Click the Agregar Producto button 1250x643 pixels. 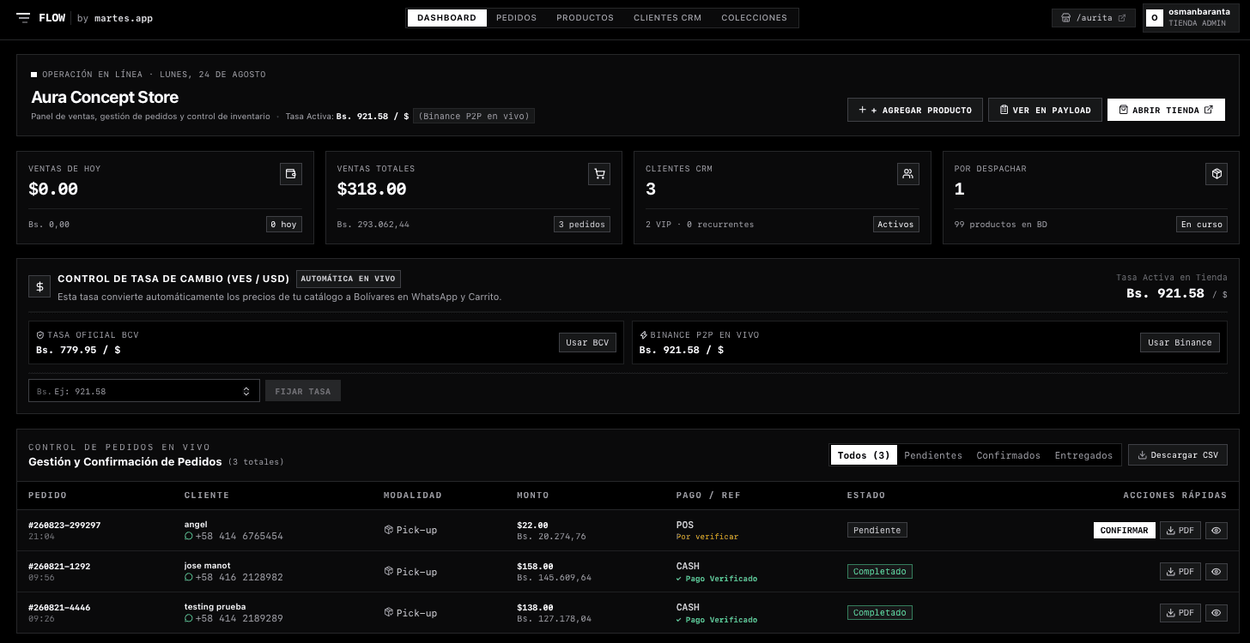click(x=914, y=110)
